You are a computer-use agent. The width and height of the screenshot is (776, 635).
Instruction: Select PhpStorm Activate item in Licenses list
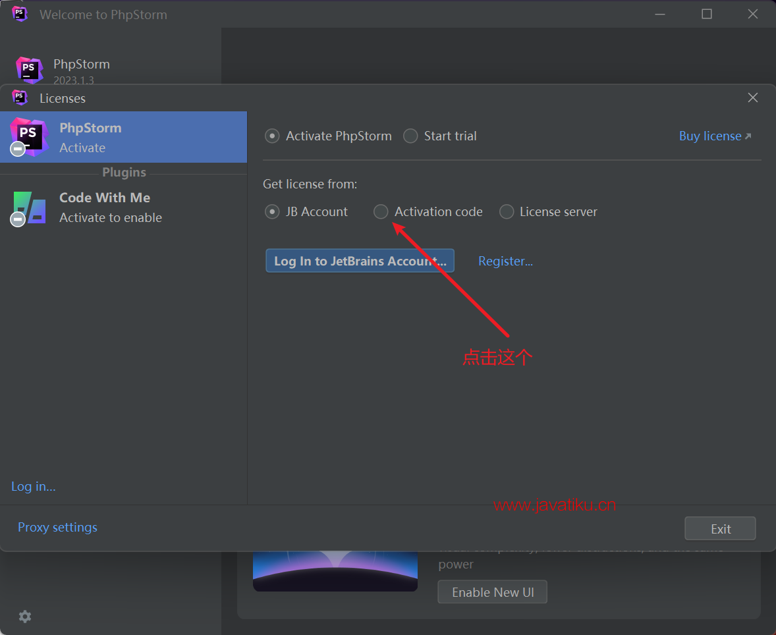point(123,137)
